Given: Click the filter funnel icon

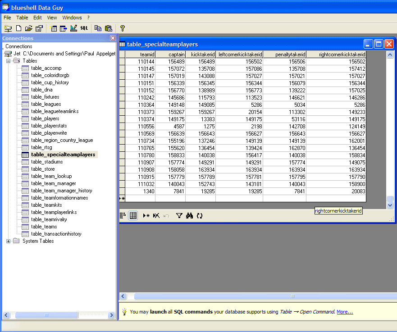Looking at the screenshot, I should 179,216.
